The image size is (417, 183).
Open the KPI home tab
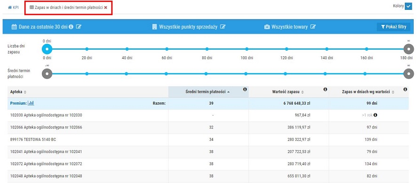(x=13, y=8)
